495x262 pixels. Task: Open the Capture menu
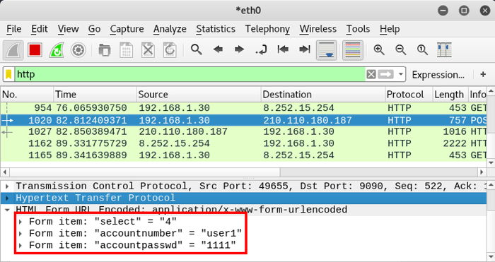127,29
